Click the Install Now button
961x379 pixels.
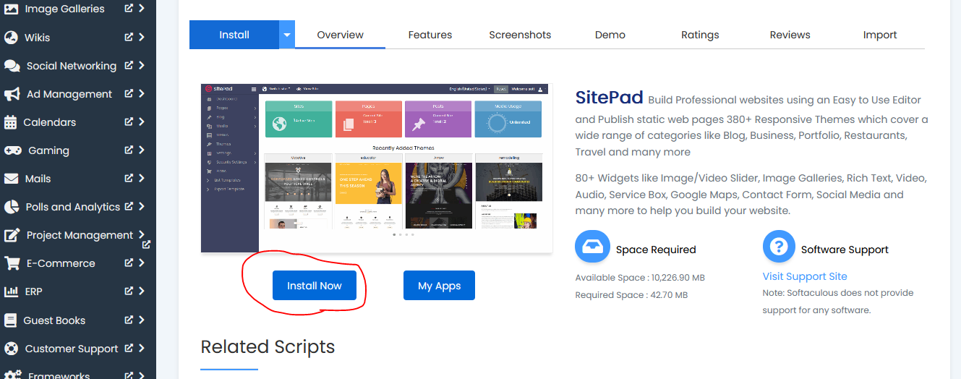click(x=315, y=286)
